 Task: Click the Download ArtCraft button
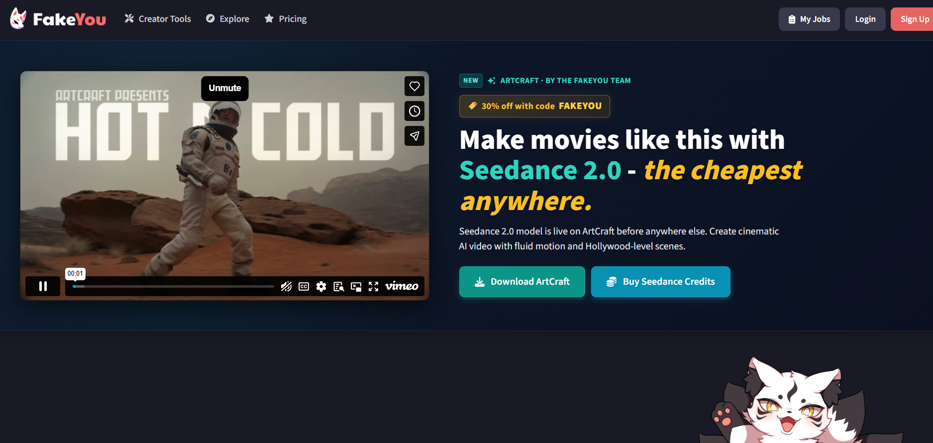coord(522,282)
